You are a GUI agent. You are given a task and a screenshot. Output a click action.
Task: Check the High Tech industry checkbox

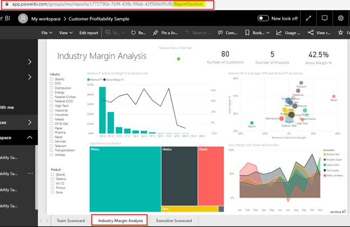pyautogui.click(x=52, y=106)
